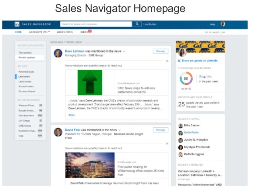Image resolution: width=254 pixels, height=186 pixels.
Task: Click the Up 11% trend icon
Action: click(x=200, y=76)
